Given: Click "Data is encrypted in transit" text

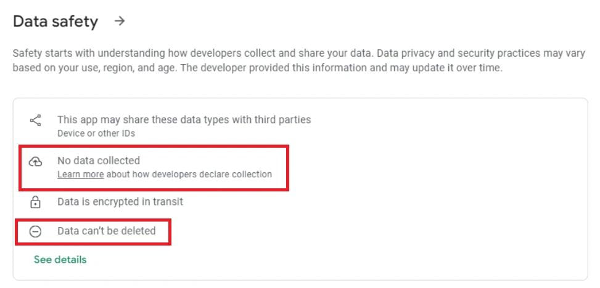Looking at the screenshot, I should [x=120, y=201].
